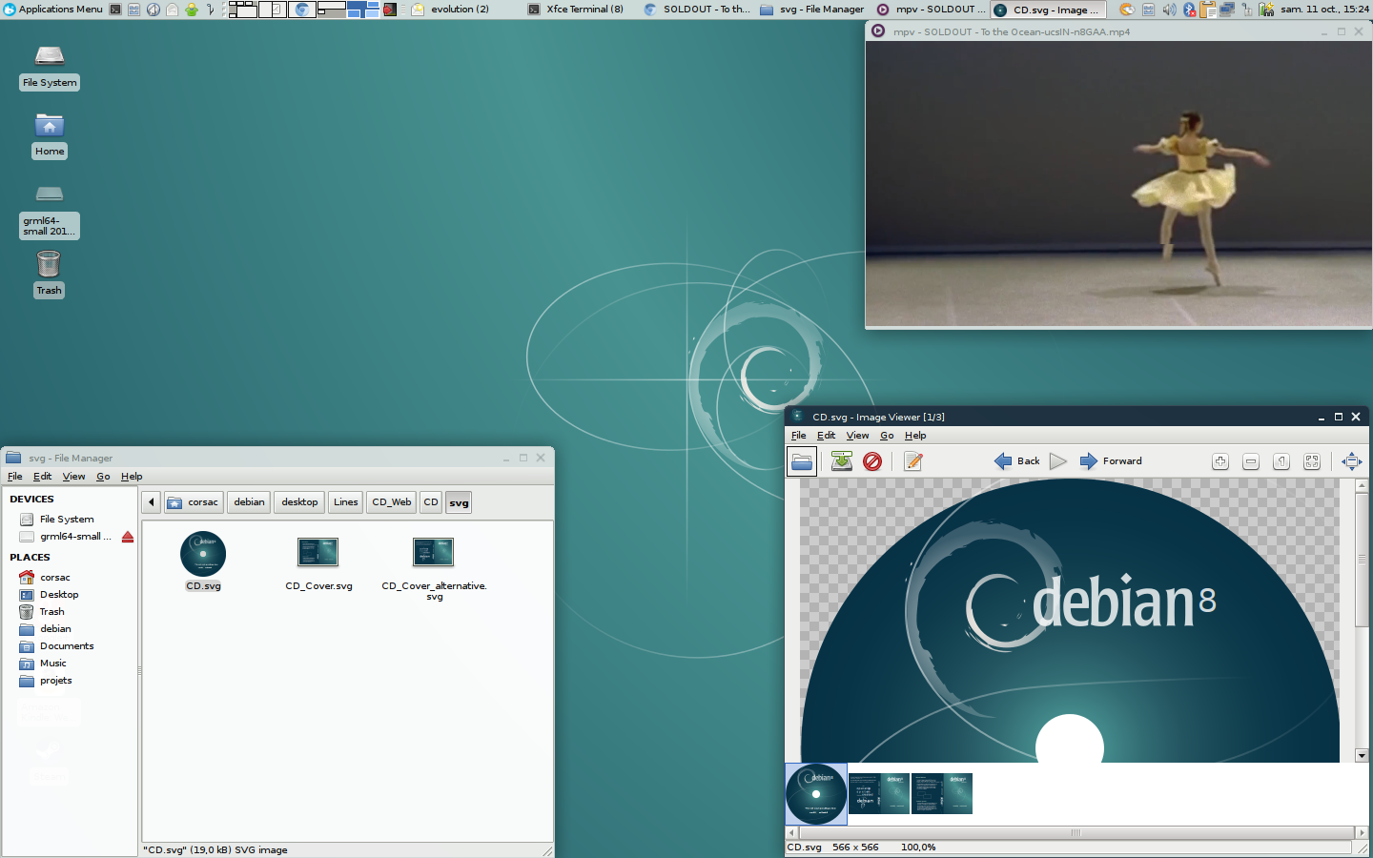Image resolution: width=1373 pixels, height=858 pixels.
Task: Select the third thumbnail in viewer strip
Action: (x=942, y=793)
